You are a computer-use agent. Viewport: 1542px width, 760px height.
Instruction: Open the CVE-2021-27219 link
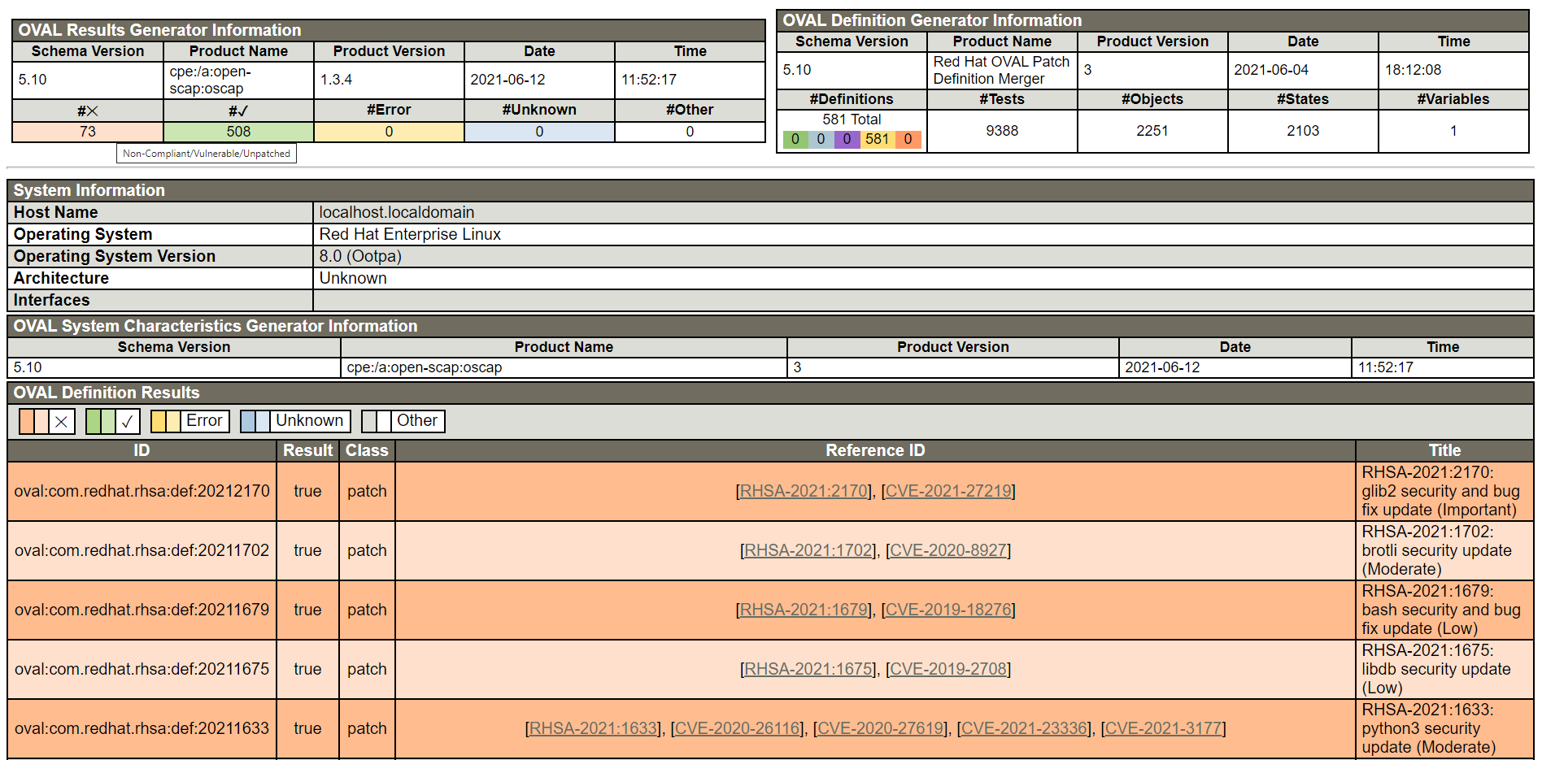[948, 491]
